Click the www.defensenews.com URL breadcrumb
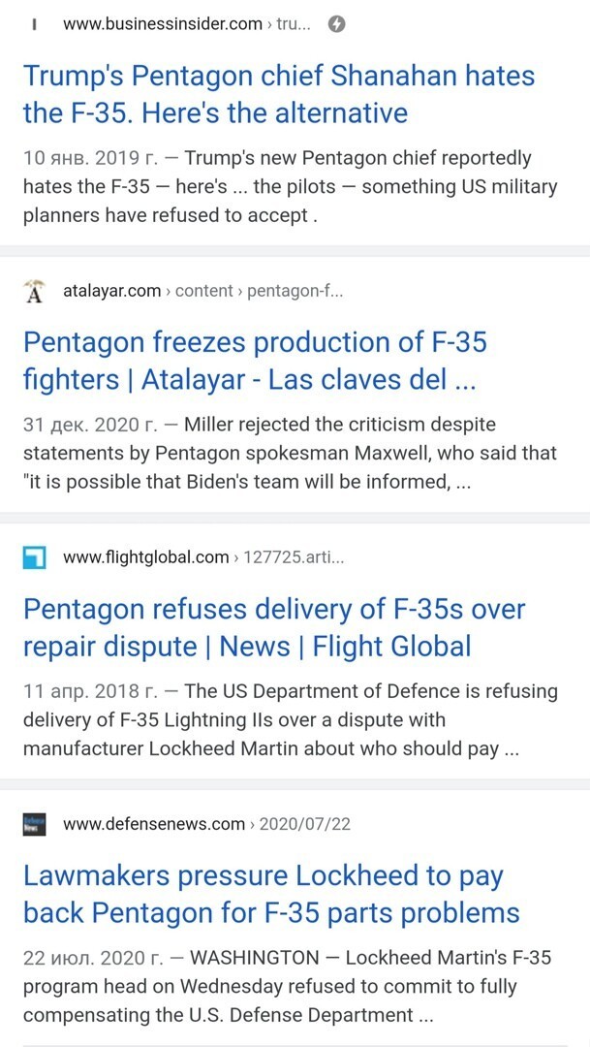Image resolution: width=590 pixels, height=1047 pixels. (x=207, y=823)
